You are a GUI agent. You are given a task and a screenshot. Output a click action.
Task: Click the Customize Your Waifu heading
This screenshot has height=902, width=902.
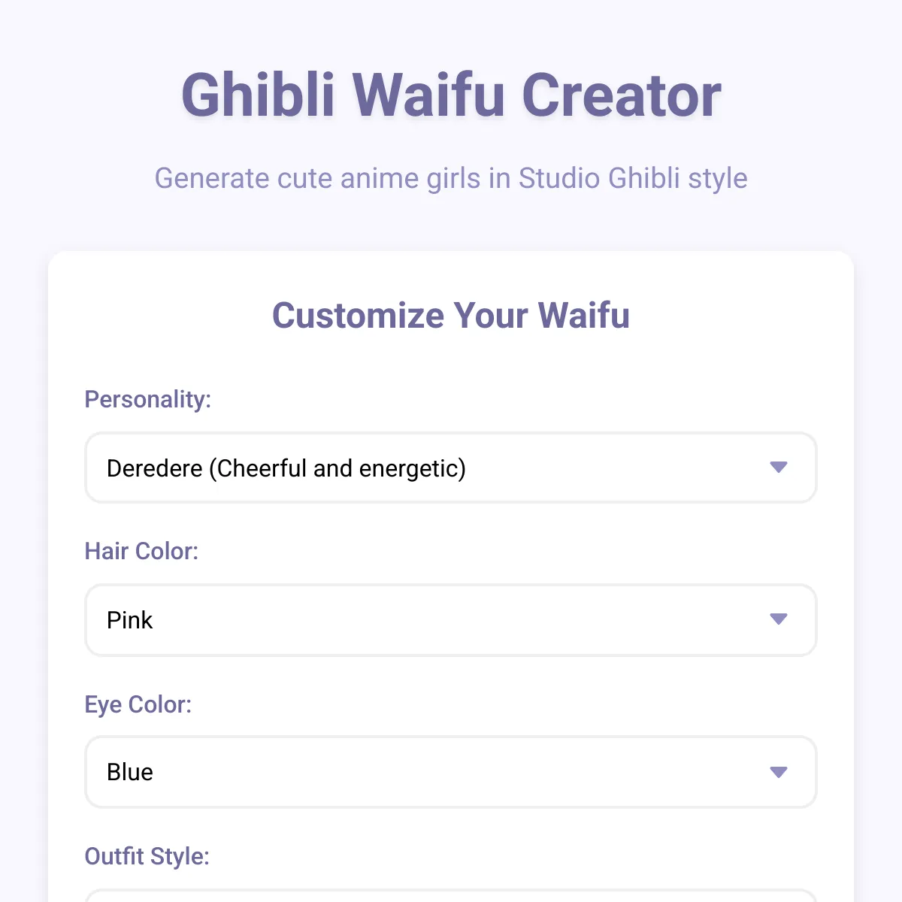[x=451, y=316]
